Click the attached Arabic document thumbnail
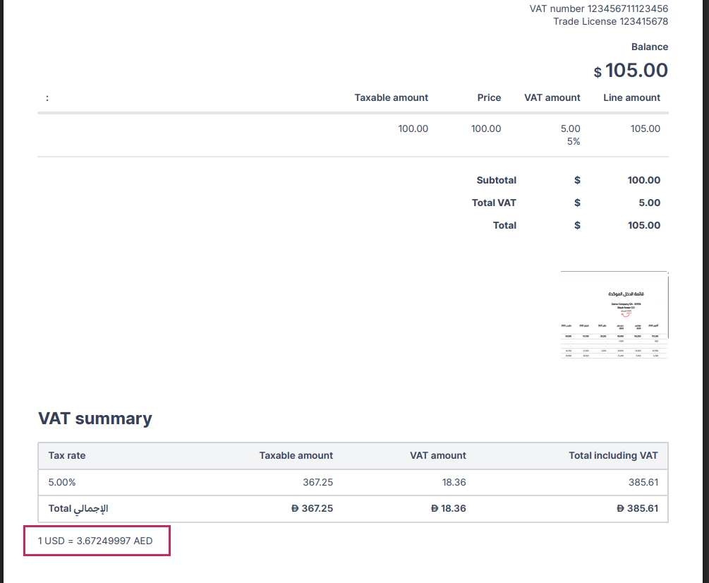 [x=614, y=315]
